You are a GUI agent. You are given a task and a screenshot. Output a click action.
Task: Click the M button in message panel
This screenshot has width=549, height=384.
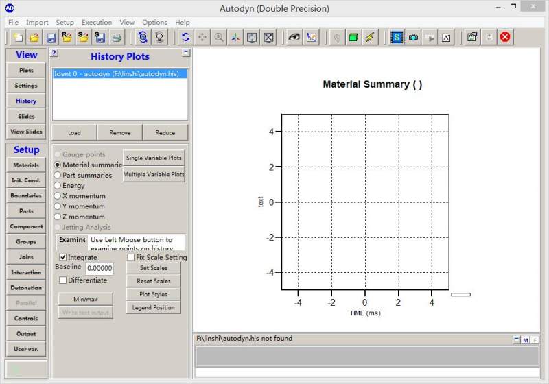(x=526, y=339)
